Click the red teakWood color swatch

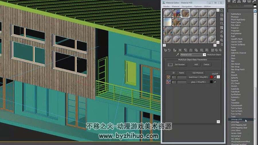212,77
